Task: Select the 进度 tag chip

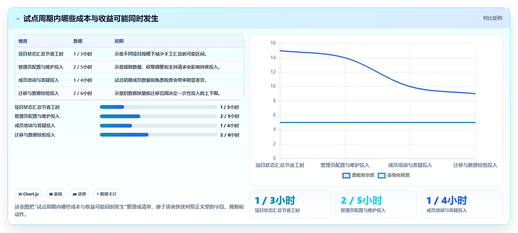Action: tap(79, 194)
